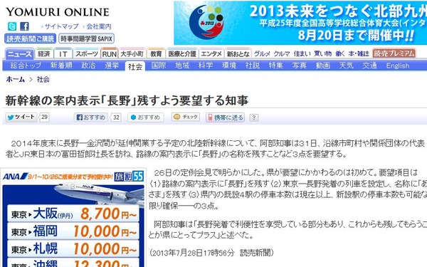Open the サイトマップ link
This screenshot has width=427, height=267.
[x=61, y=26]
